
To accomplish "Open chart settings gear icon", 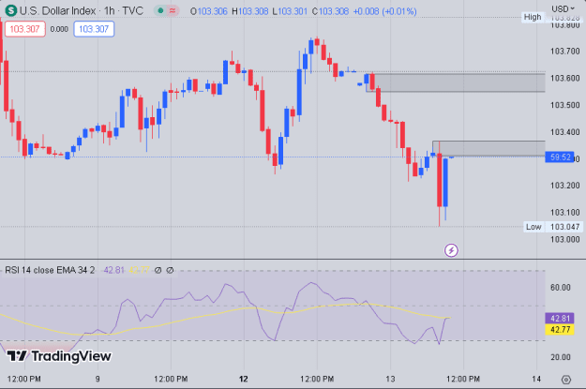I will point(566,380).
